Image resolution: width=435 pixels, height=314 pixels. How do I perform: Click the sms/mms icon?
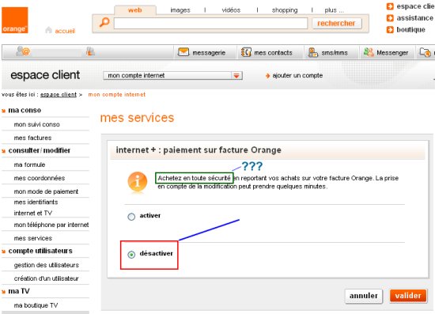312,52
